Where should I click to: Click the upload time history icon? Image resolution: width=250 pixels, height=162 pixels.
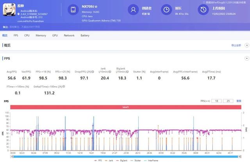click(x=203, y=10)
